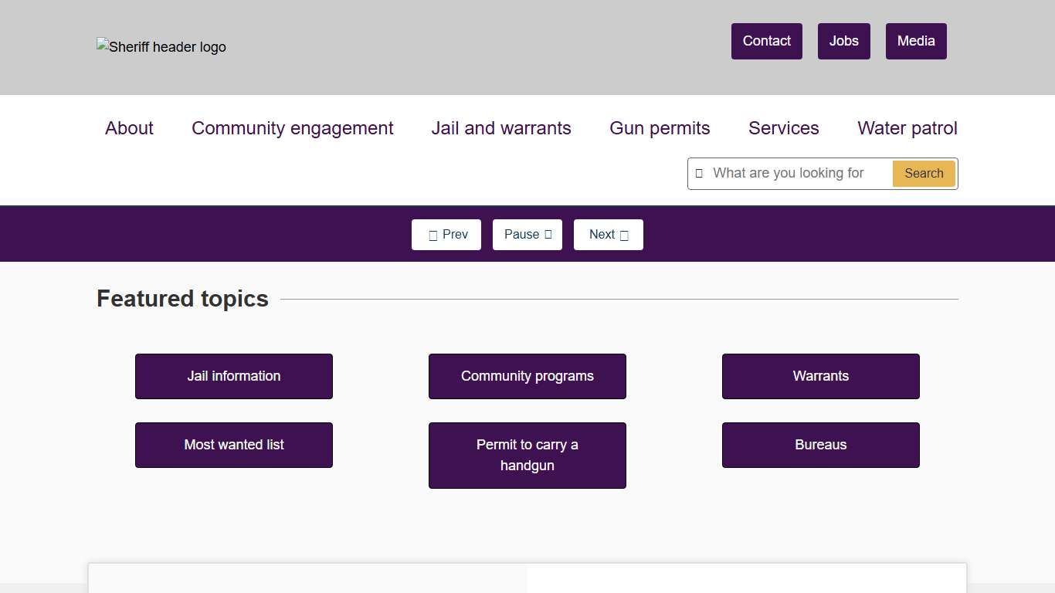Advance to next carousel slide
The height and width of the screenshot is (593, 1055).
(x=609, y=235)
